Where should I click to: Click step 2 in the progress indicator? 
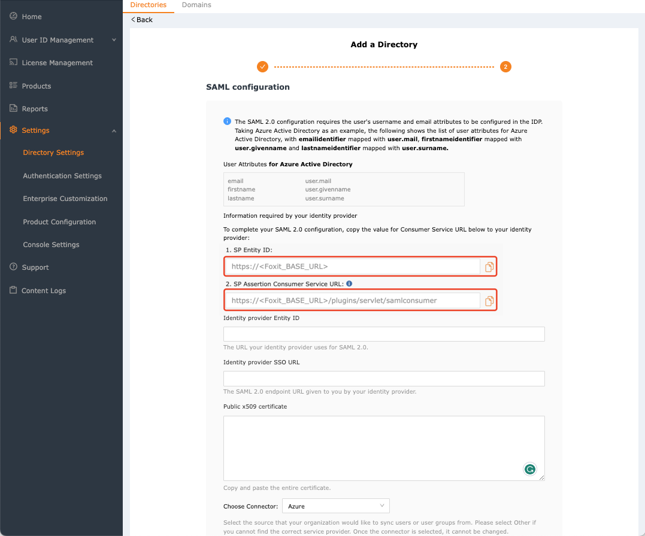pos(505,66)
